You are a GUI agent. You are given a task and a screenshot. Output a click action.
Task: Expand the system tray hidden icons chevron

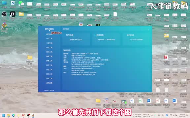152,115
